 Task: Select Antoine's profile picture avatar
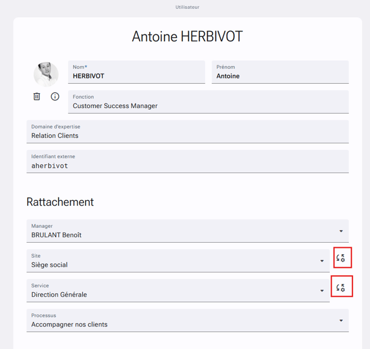point(46,74)
